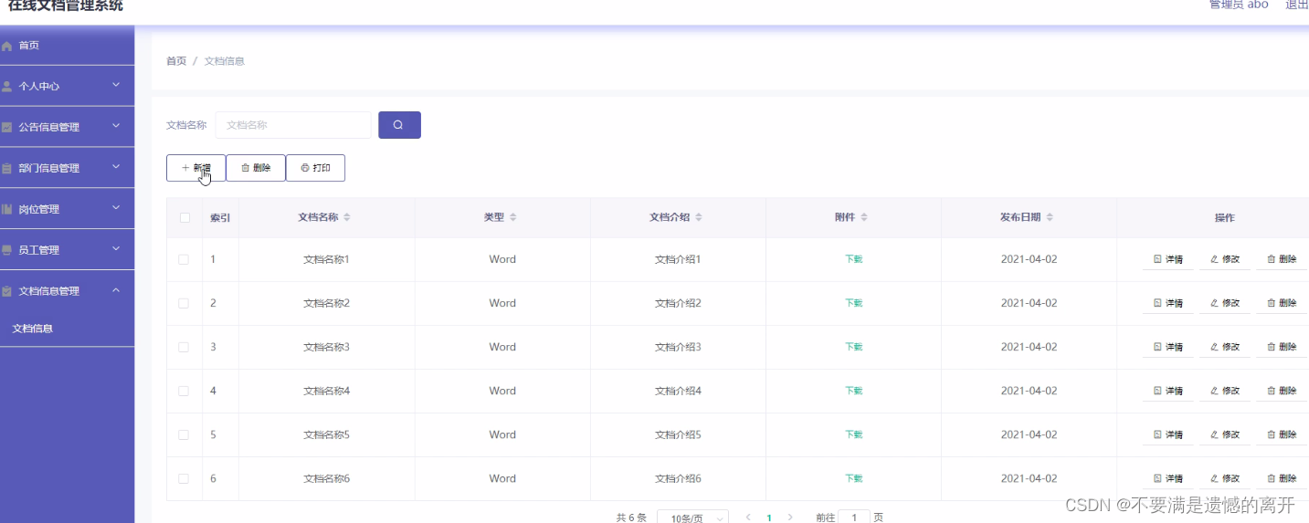The image size is (1309, 523).
Task: Open 详情 for 文档名称2
Action: coord(1167,303)
